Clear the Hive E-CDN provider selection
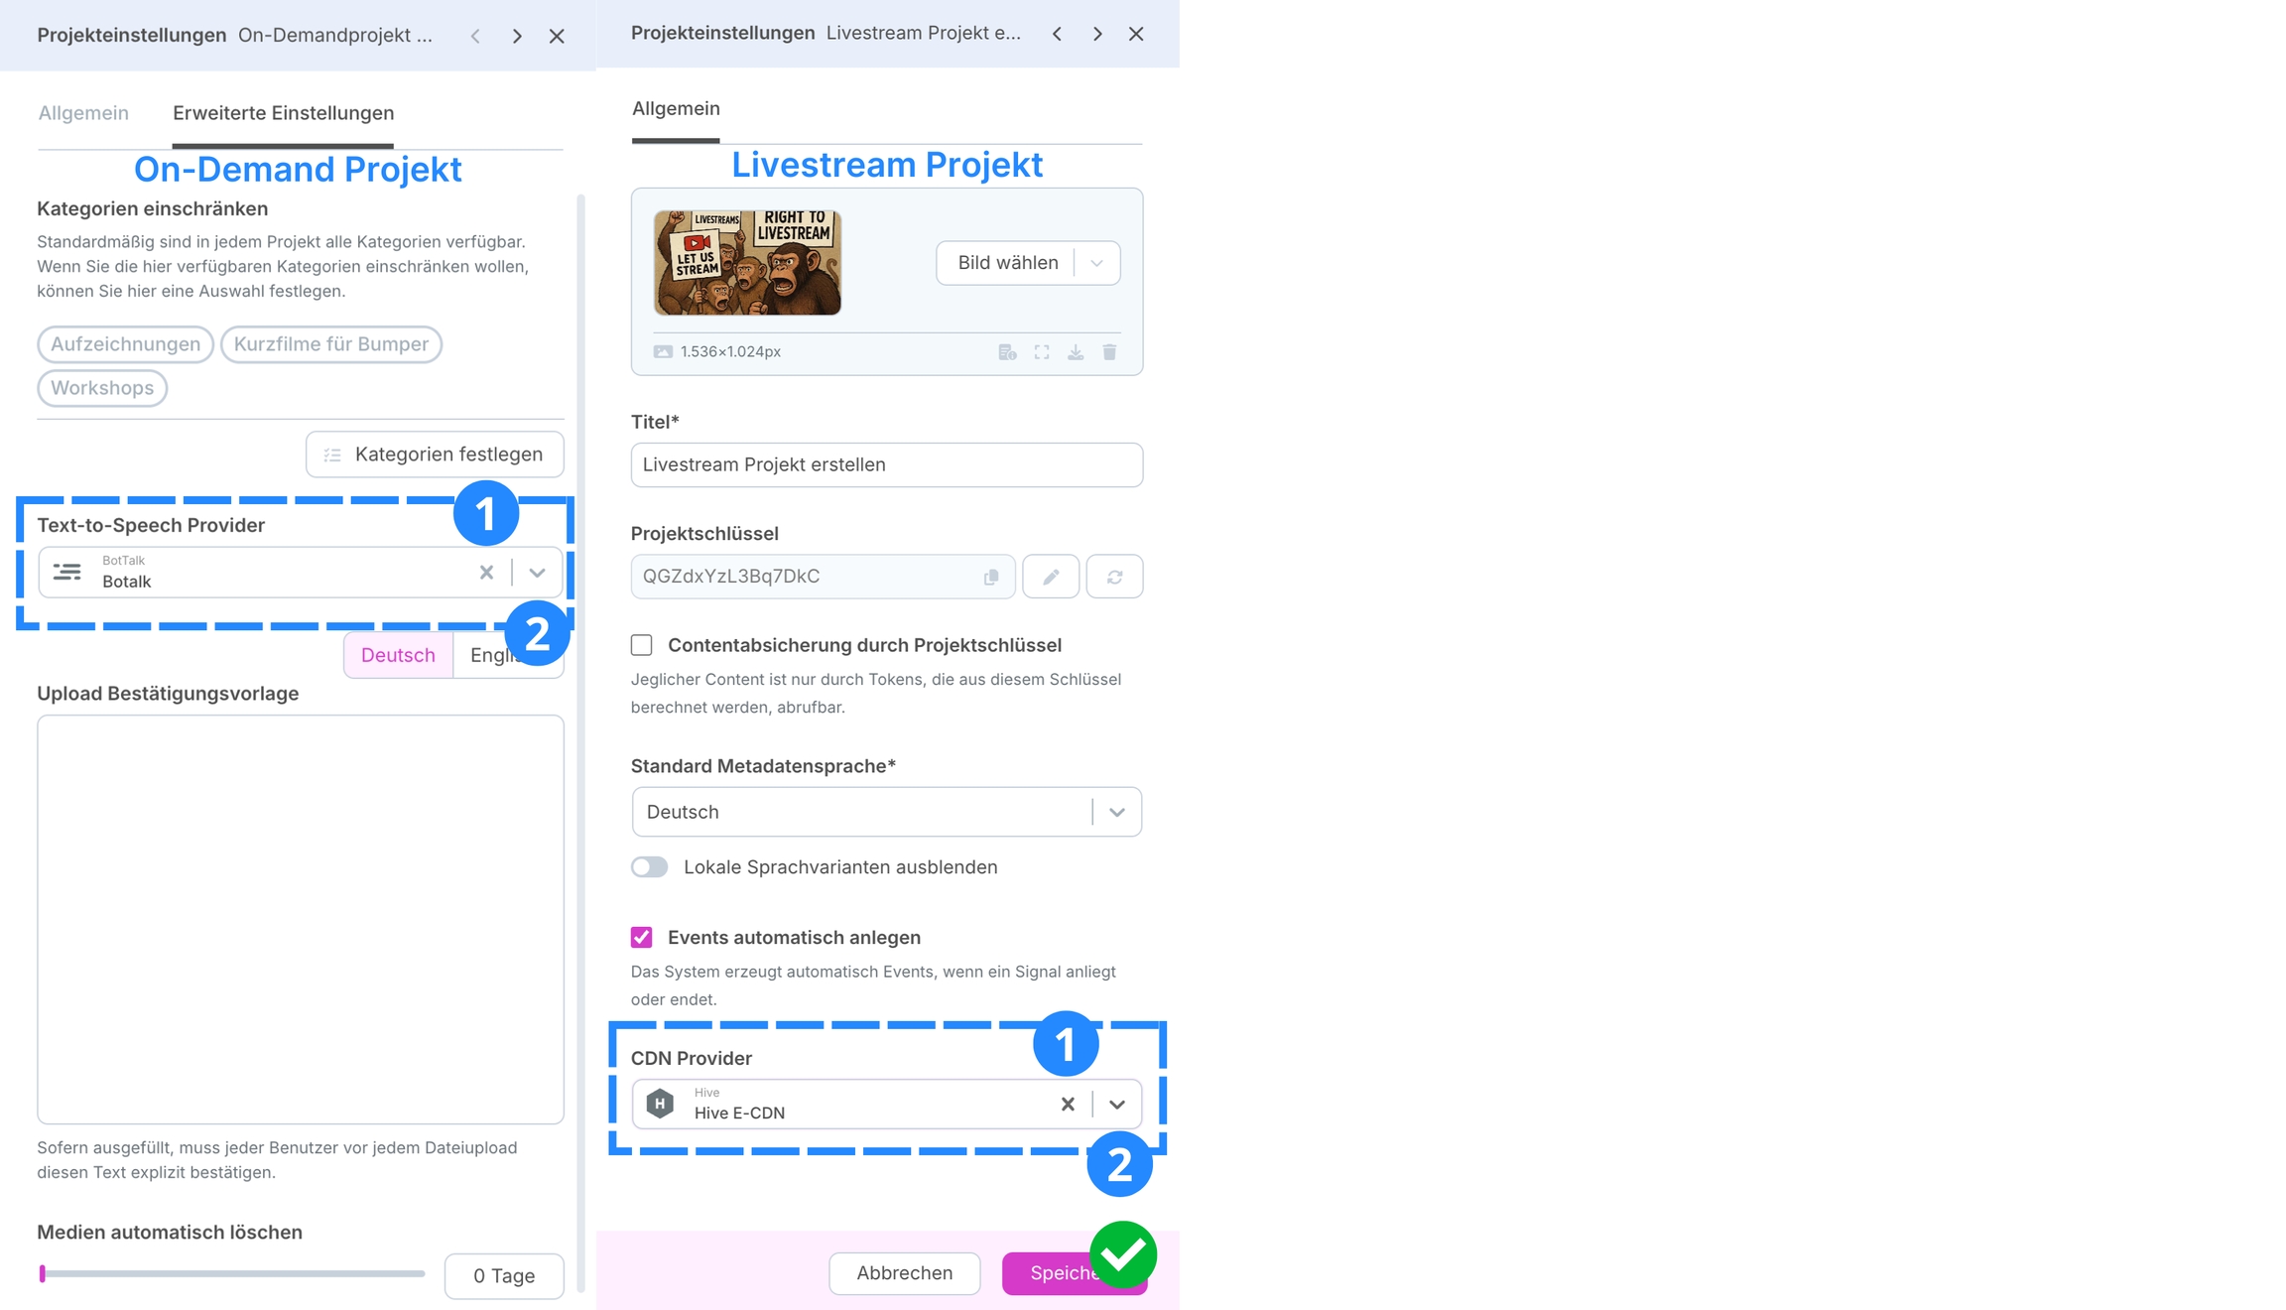Screen dimensions: 2286x1310 tap(1068, 1104)
